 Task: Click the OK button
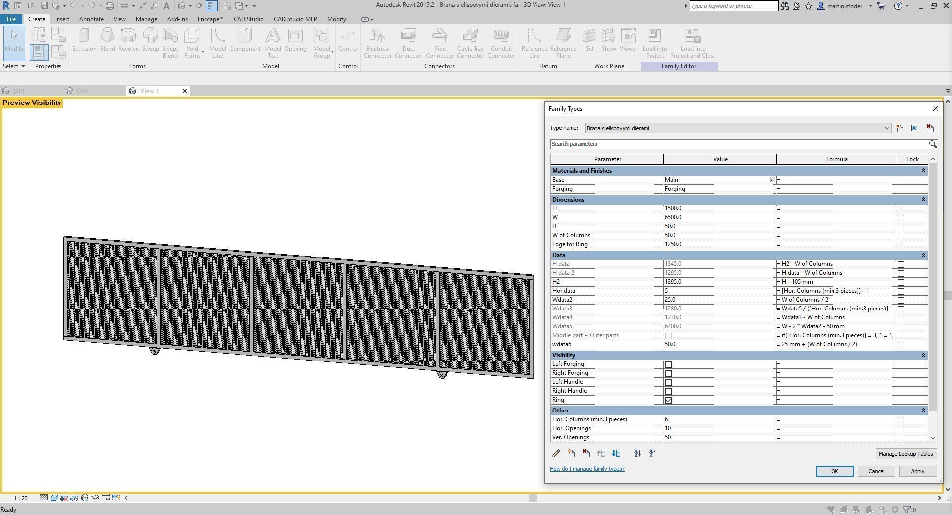pyautogui.click(x=834, y=471)
